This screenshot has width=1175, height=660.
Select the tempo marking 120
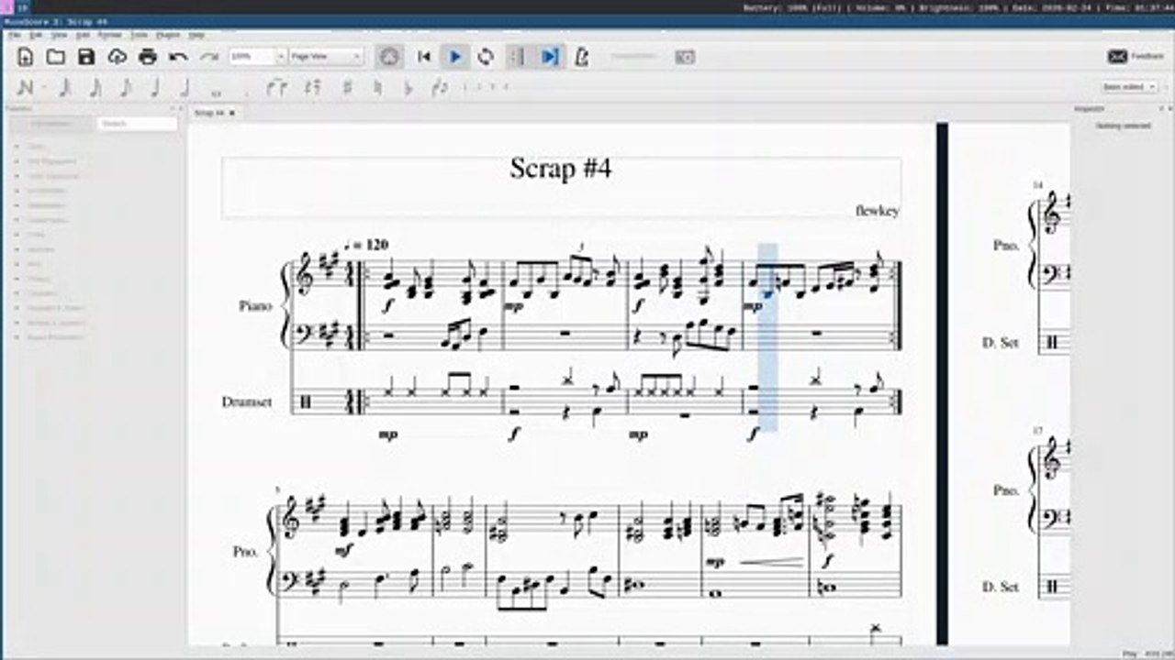coord(366,245)
